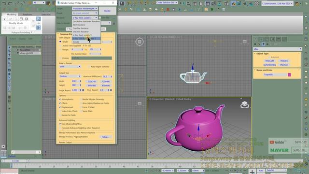Screen dimensions: 309x174
Task: Select the Lights category icon in Create panel
Action: pos(264,44)
